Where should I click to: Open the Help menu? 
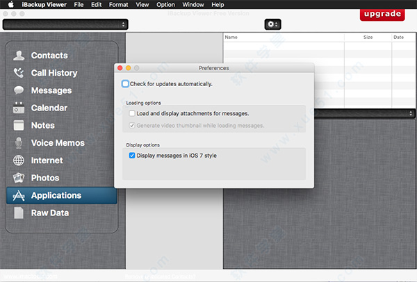point(218,5)
